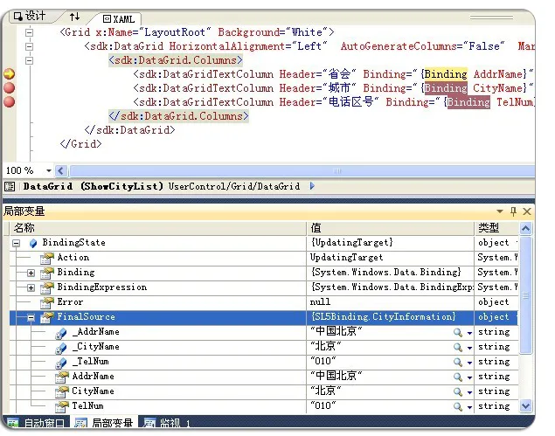Collapse the Grid LayoutRoot code region
The image size is (555, 436).
[30, 32]
